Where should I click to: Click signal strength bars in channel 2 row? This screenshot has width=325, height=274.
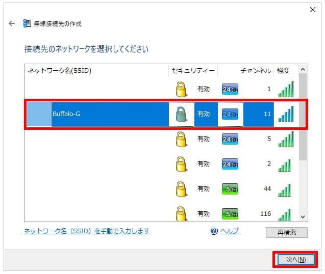[x=285, y=165]
